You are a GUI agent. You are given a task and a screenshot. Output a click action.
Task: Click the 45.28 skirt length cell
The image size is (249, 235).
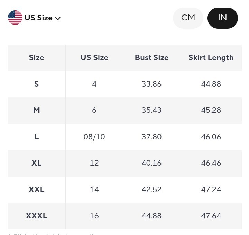tap(211, 110)
